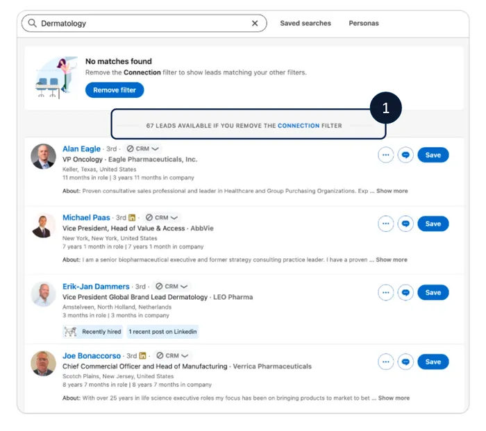Open more options for Erik-Jan Dammers

tap(385, 292)
